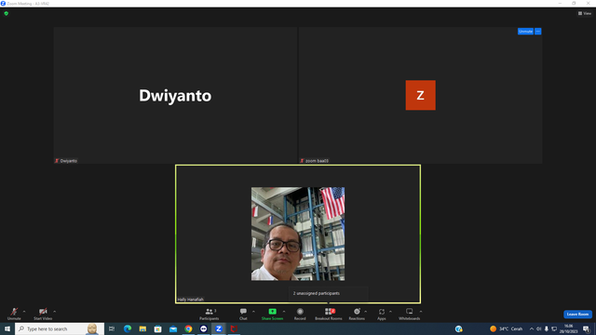Click the Zoom taskbar icon
Image resolution: width=596 pixels, height=335 pixels.
(x=219, y=328)
